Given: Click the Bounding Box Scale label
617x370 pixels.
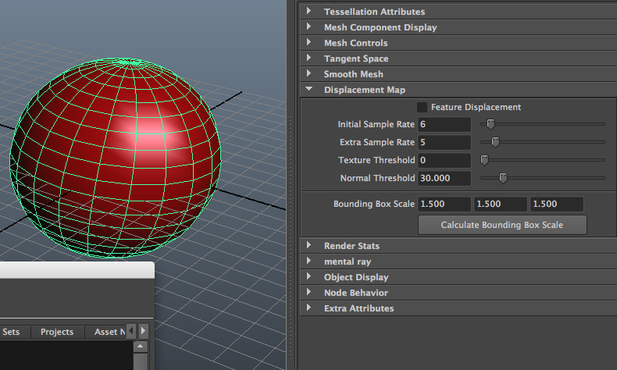Looking at the screenshot, I should [374, 204].
